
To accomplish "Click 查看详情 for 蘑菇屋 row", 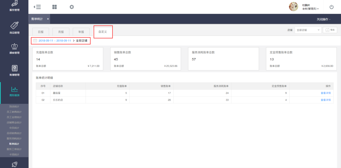I will 325,93.
